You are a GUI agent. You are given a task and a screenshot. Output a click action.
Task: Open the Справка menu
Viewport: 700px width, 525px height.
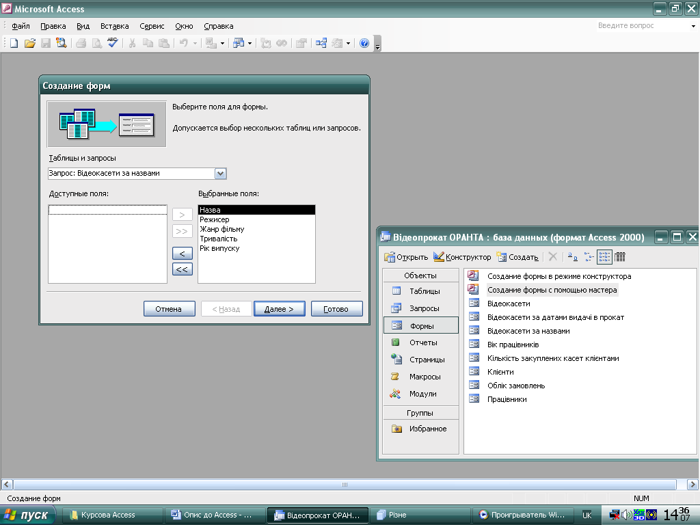(219, 26)
